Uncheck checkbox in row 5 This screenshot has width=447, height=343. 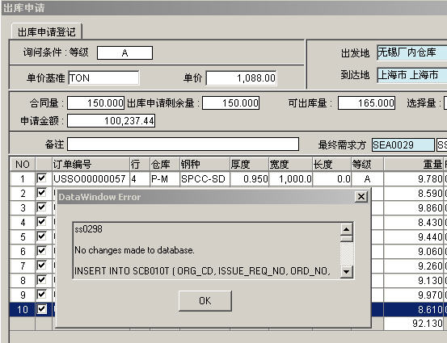click(x=41, y=236)
